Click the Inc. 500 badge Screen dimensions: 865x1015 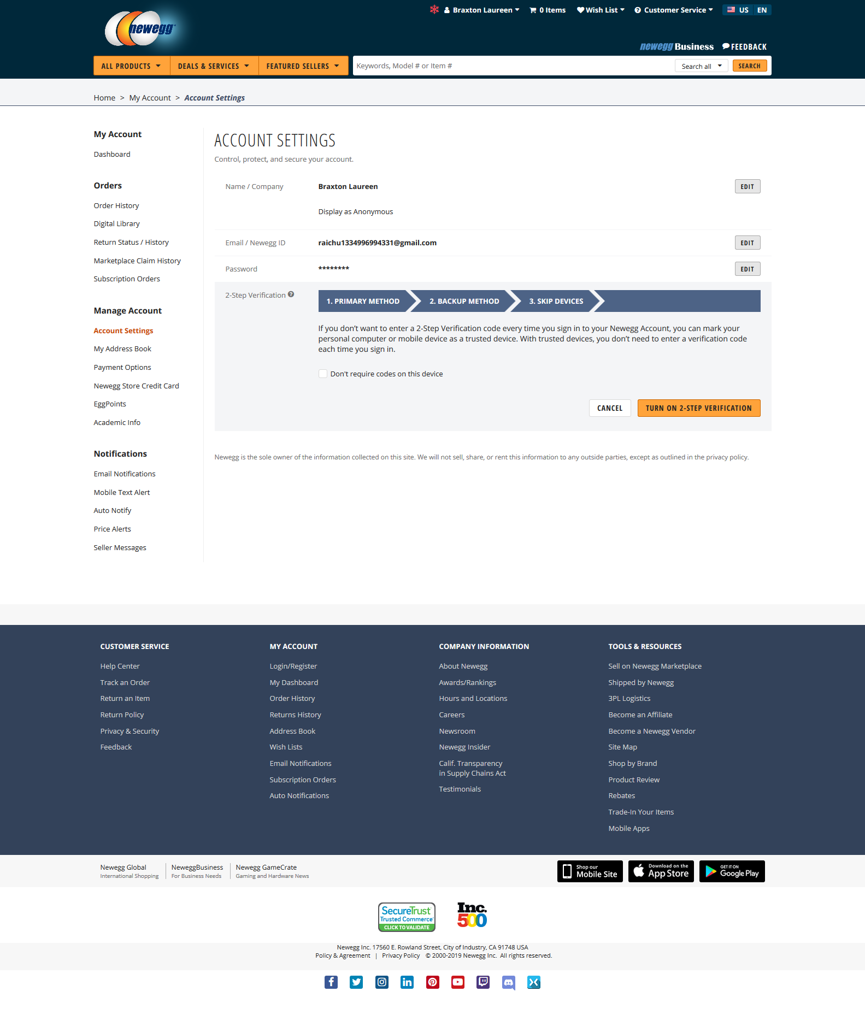coord(472,915)
